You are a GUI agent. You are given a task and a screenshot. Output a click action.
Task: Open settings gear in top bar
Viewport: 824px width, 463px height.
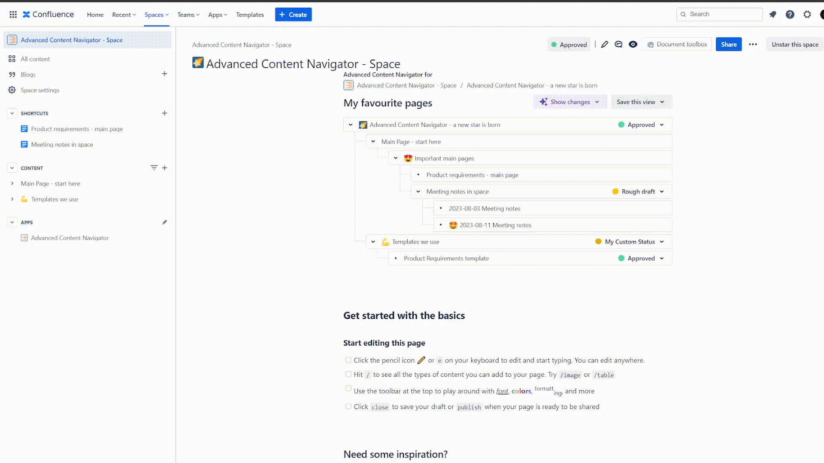(807, 15)
